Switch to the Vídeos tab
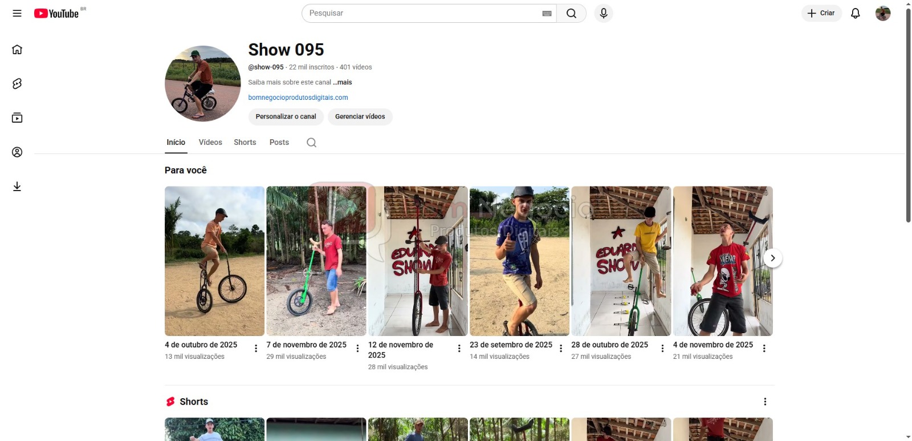Screen dimensions: 912x441 (210, 143)
